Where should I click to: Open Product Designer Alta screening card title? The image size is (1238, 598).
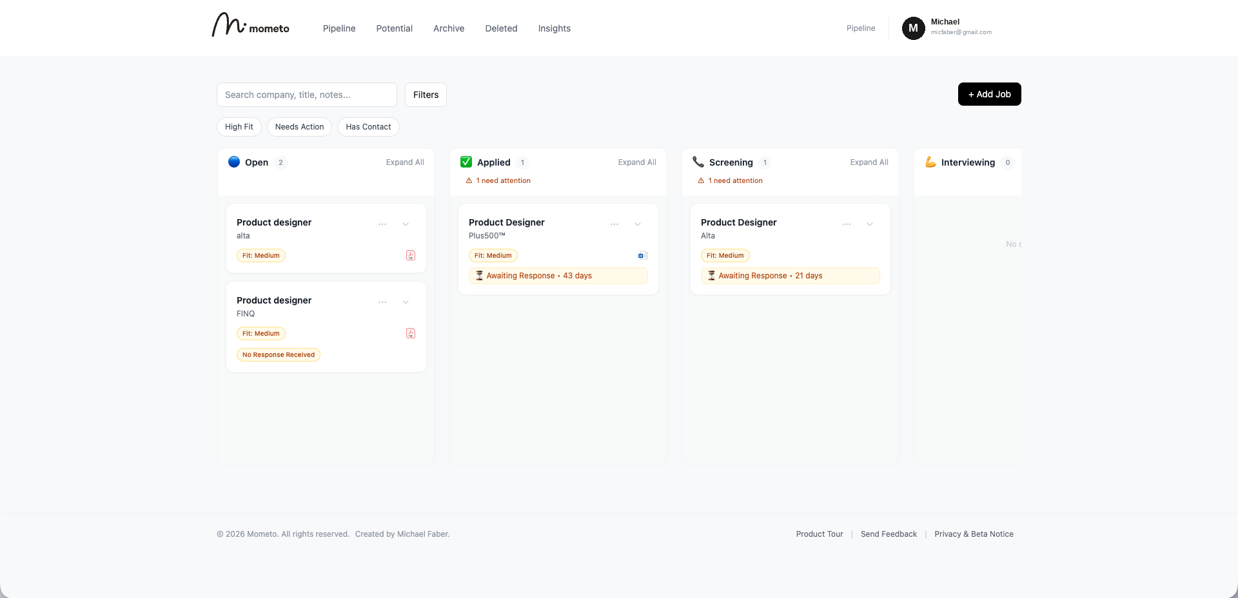739,222
